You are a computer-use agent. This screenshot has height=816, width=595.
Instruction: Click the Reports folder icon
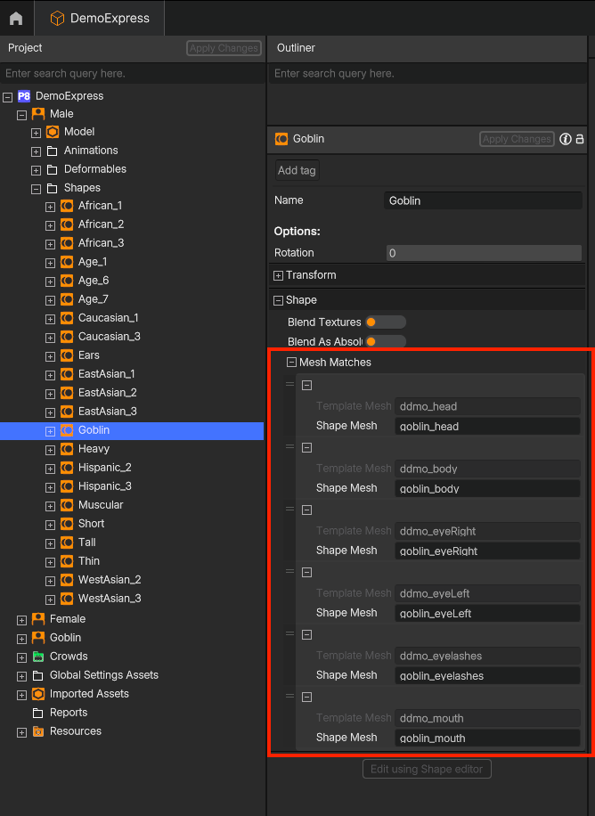point(38,713)
